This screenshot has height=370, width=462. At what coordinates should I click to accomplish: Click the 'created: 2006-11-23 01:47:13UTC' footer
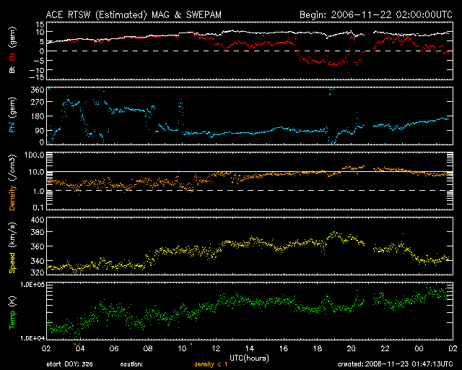click(395, 364)
